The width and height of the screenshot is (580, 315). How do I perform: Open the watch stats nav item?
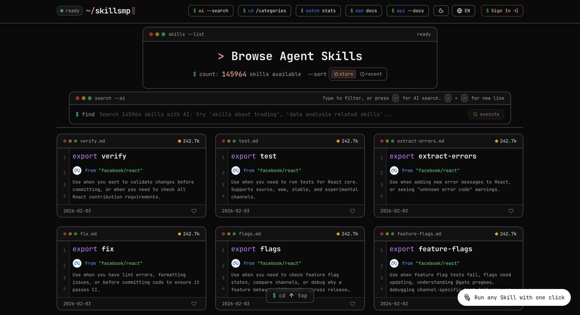click(319, 11)
